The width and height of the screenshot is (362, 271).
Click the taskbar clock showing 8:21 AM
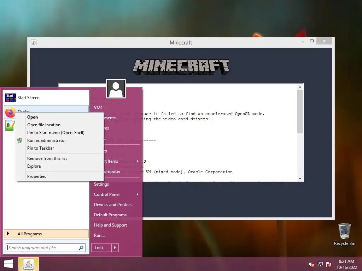(346, 264)
